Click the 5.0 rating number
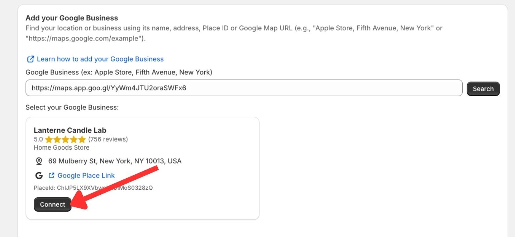The image size is (515, 237). click(x=38, y=139)
